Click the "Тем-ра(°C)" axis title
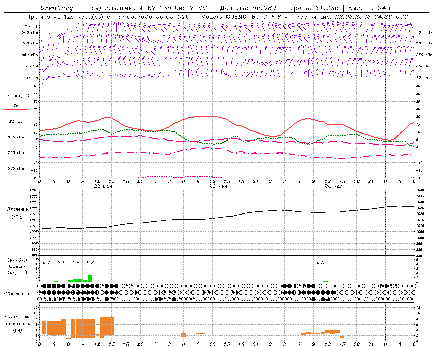Image resolution: width=434 pixels, height=347 pixels. click(16, 96)
